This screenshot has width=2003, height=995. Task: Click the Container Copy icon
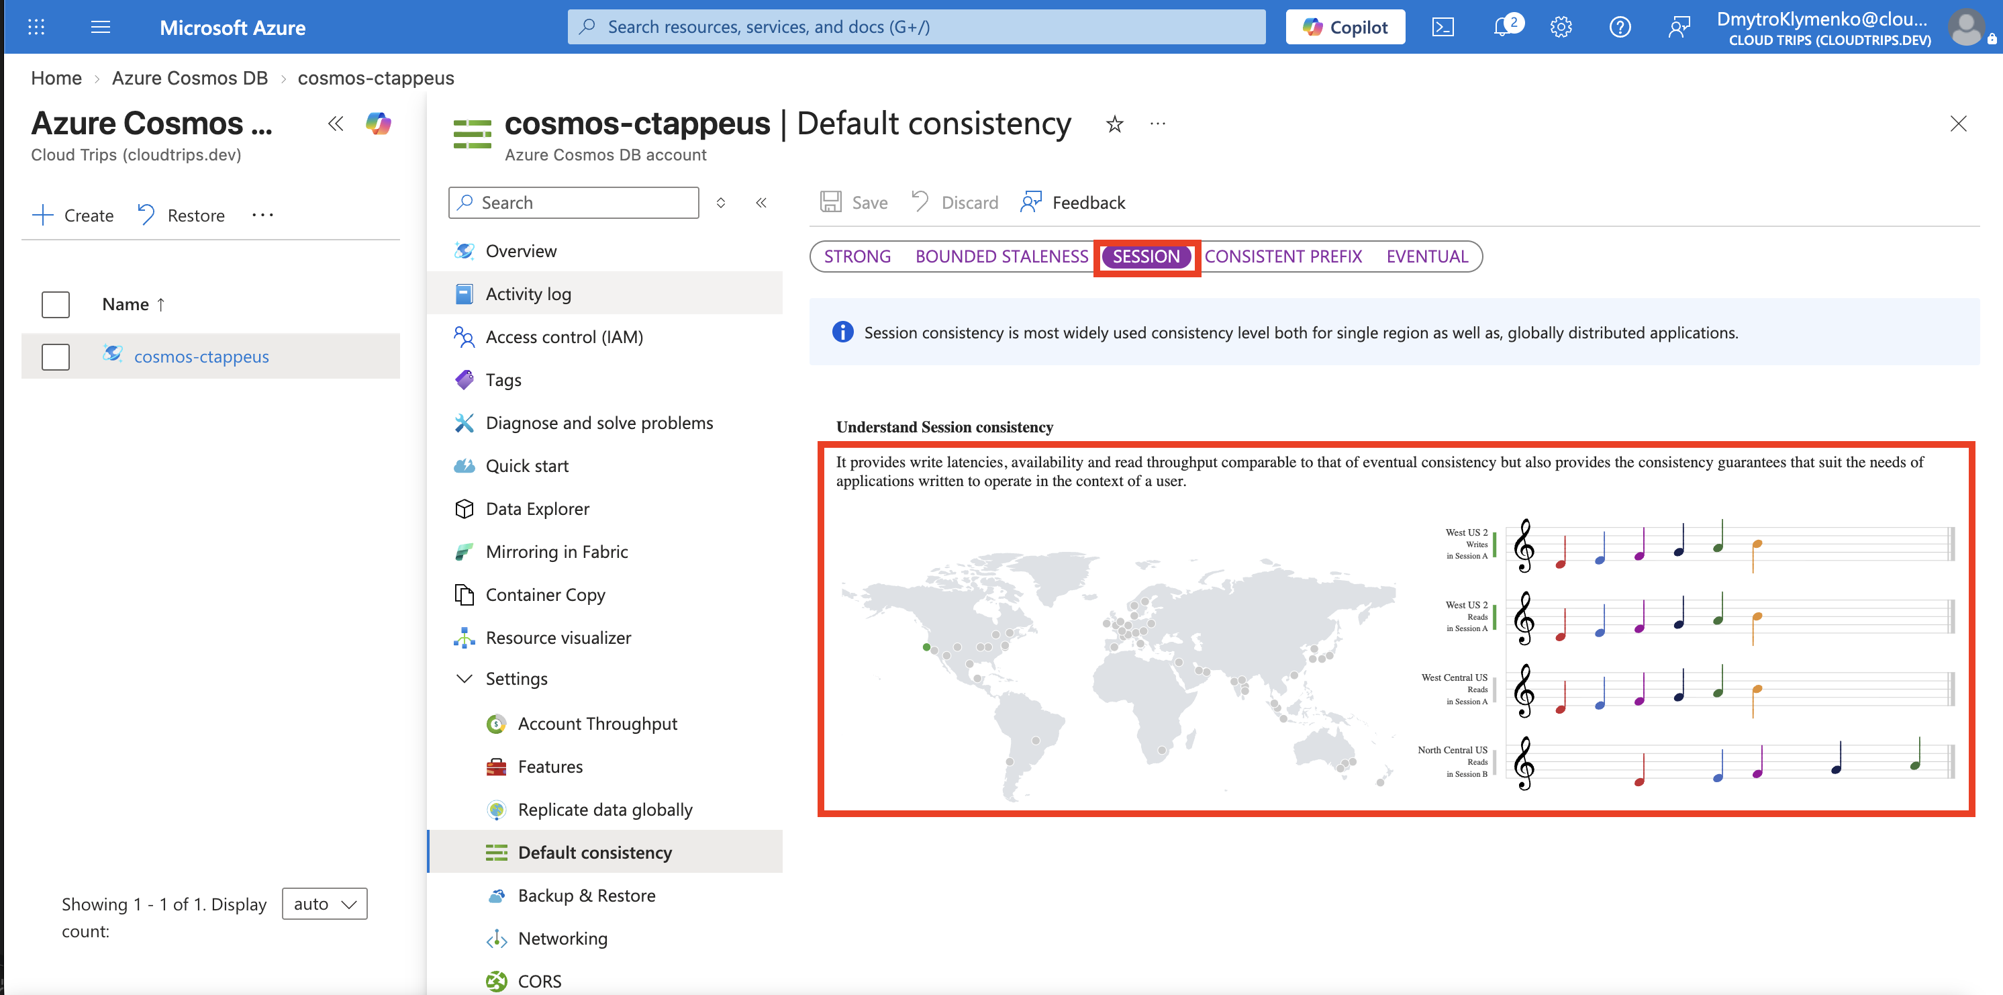[465, 594]
